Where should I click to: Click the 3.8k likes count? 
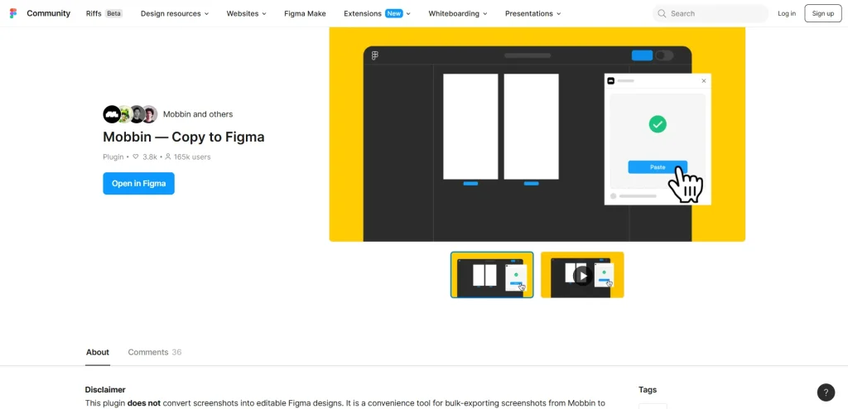(x=150, y=156)
